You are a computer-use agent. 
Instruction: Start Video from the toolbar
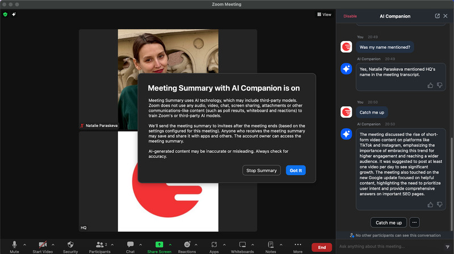[x=43, y=247]
